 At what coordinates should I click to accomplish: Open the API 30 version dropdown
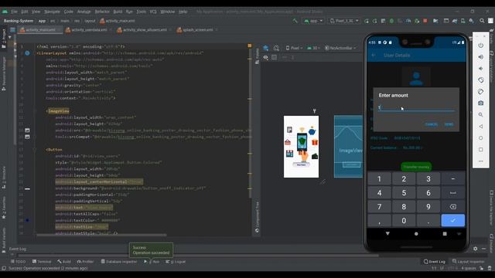(x=314, y=48)
